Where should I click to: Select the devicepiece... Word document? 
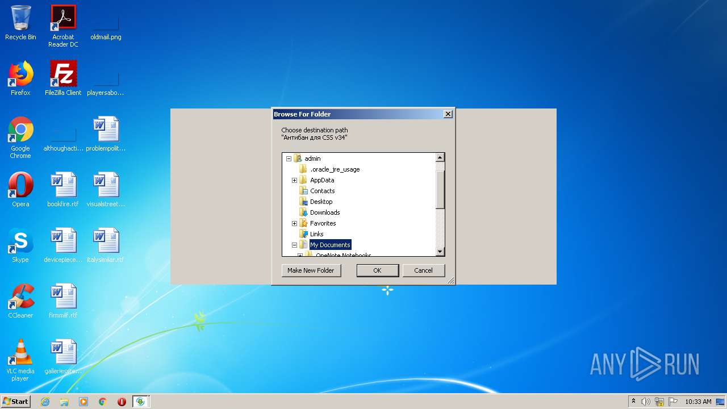(x=63, y=245)
